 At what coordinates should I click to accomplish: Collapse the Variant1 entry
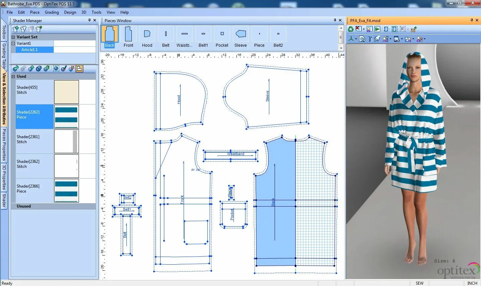(x=13, y=43)
